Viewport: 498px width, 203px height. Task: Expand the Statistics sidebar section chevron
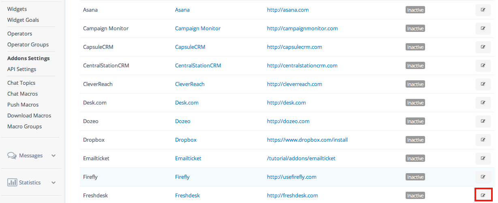pyautogui.click(x=53, y=183)
